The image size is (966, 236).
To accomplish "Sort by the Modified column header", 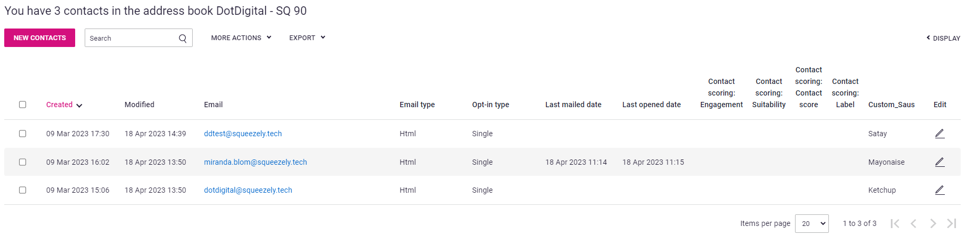I will click(139, 105).
